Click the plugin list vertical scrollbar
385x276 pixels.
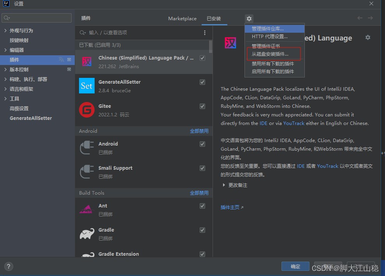tap(211, 47)
